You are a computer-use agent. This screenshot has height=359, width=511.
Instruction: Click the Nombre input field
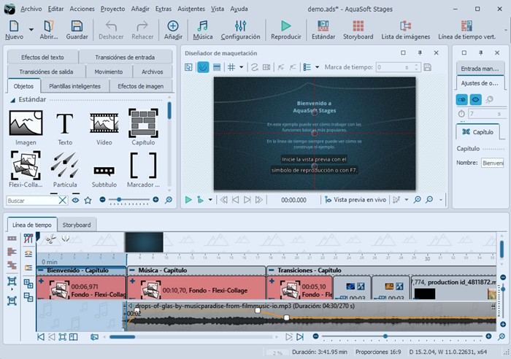point(493,163)
